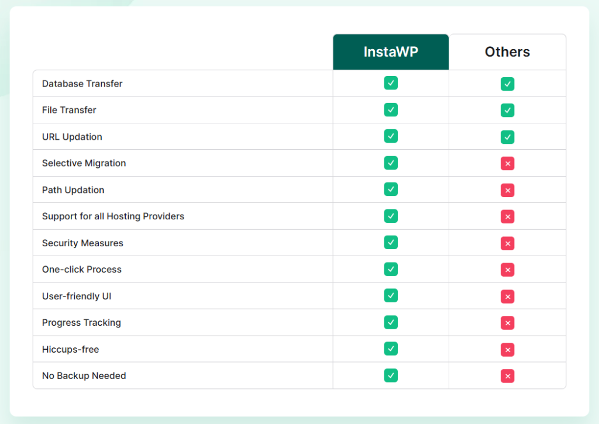Click Support for all Hosting Providers label
The height and width of the screenshot is (424, 599).
[x=113, y=216]
